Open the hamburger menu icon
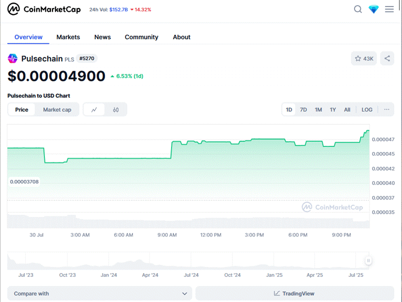The width and height of the screenshot is (402, 302). coord(389,9)
